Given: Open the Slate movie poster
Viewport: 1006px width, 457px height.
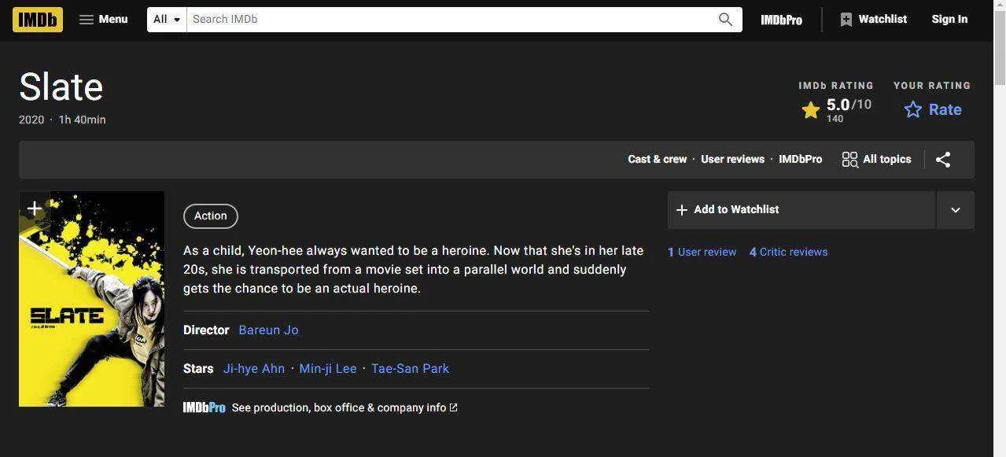Looking at the screenshot, I should pos(91,299).
